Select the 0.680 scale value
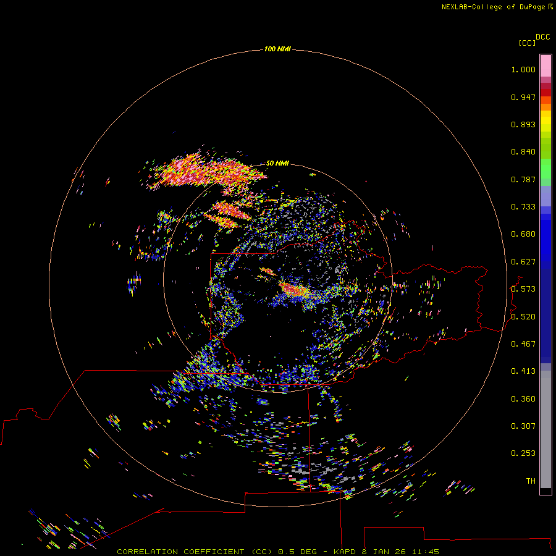 coord(523,234)
